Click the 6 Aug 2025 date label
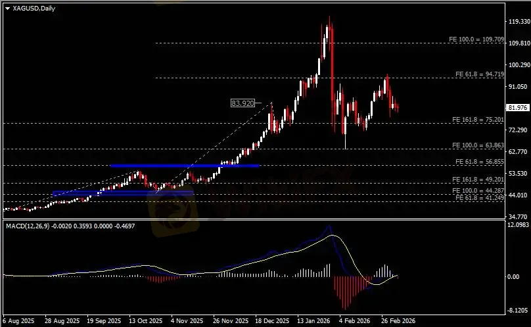 tap(18, 322)
